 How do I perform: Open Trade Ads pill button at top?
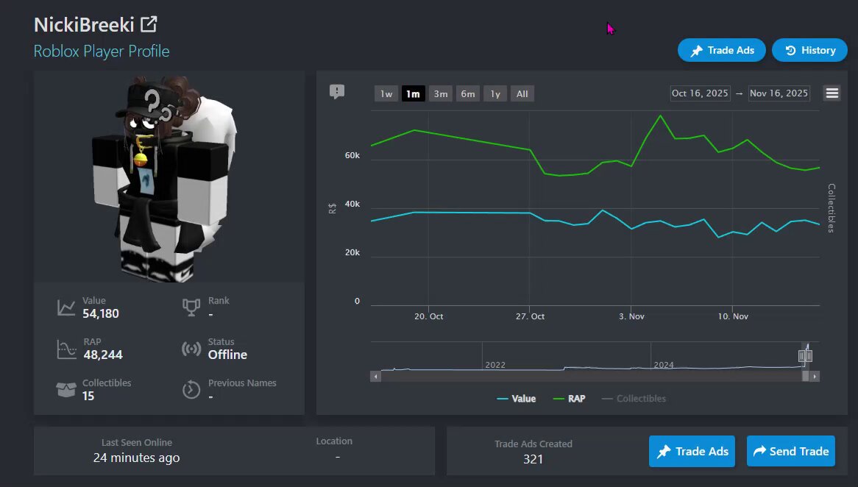click(x=721, y=50)
